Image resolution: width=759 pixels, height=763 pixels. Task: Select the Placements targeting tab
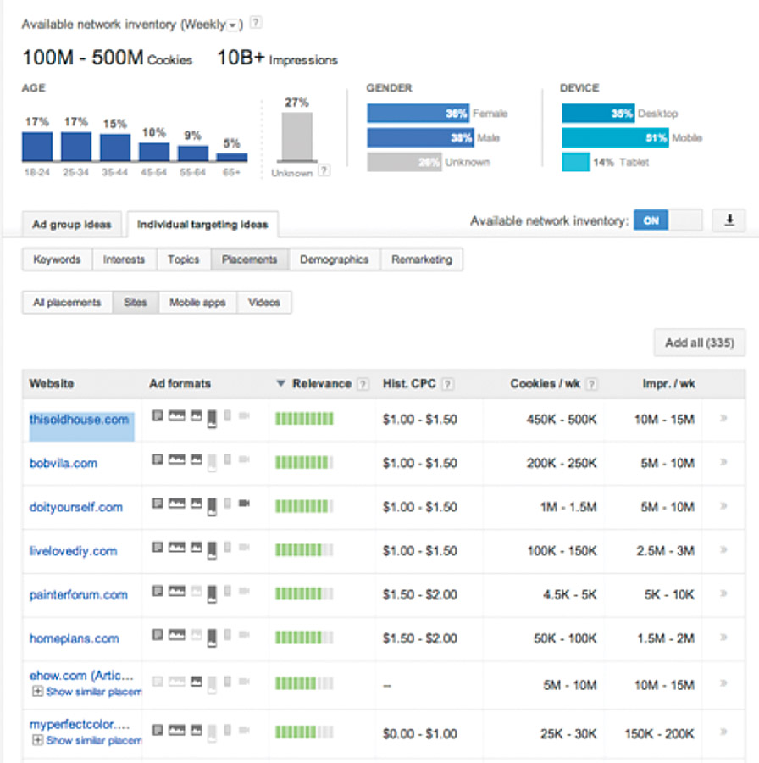tap(249, 259)
